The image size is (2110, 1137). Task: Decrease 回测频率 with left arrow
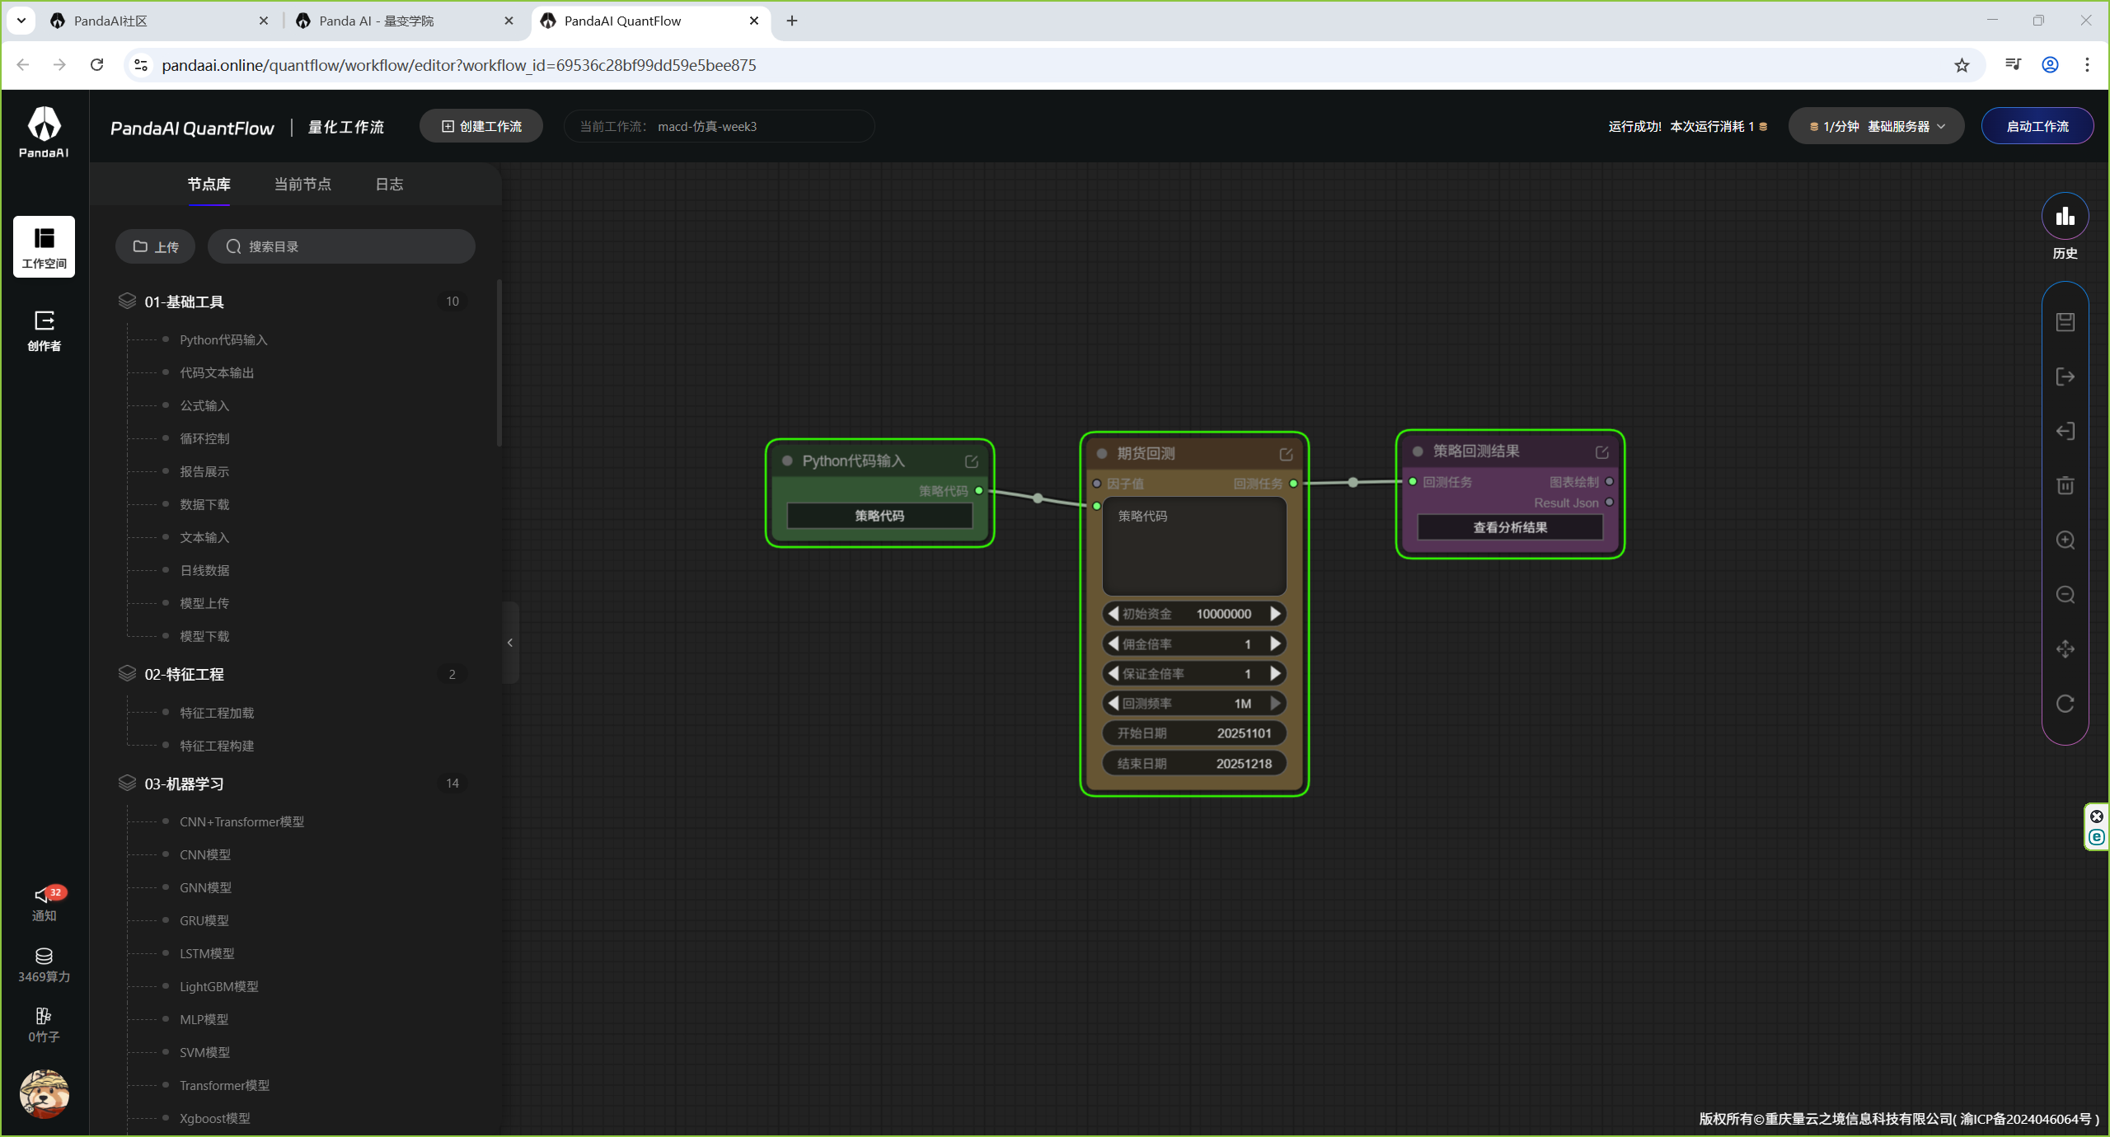tap(1114, 703)
